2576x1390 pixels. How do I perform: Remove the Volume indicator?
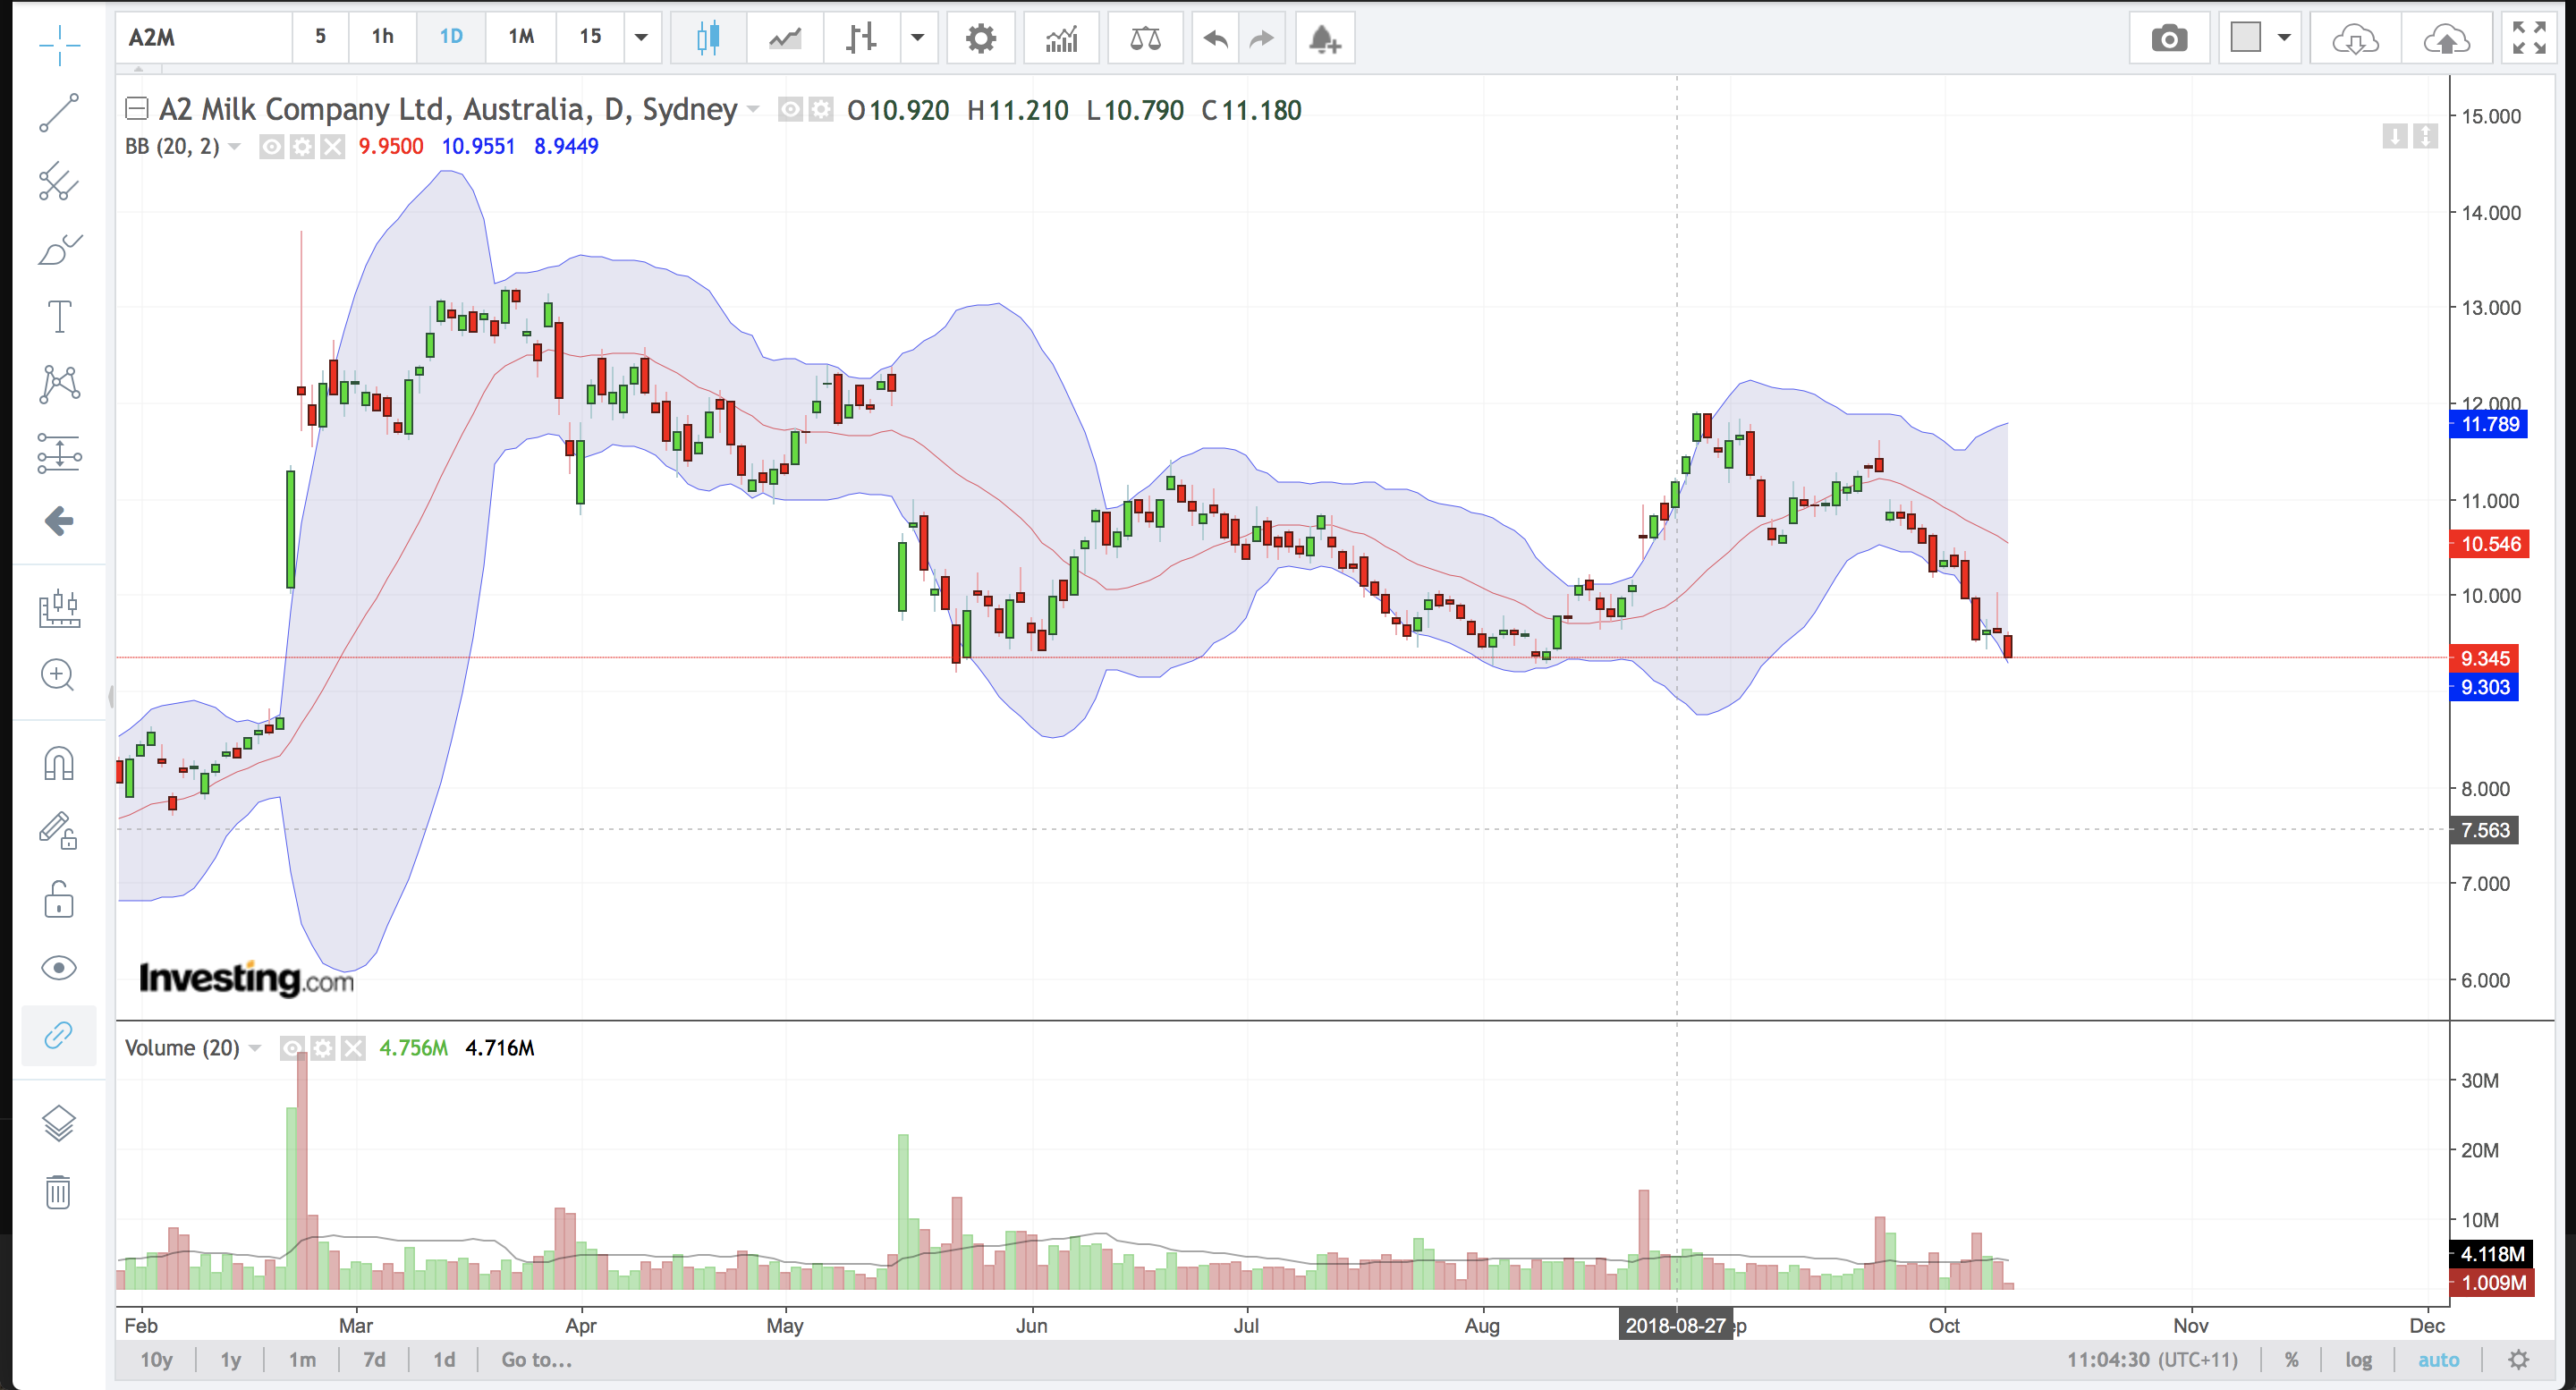(x=353, y=1048)
